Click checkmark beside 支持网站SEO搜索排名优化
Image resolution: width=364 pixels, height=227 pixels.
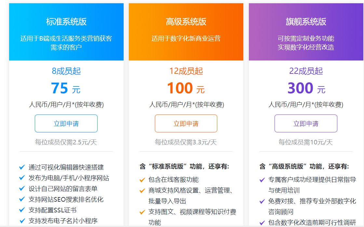[22, 199]
